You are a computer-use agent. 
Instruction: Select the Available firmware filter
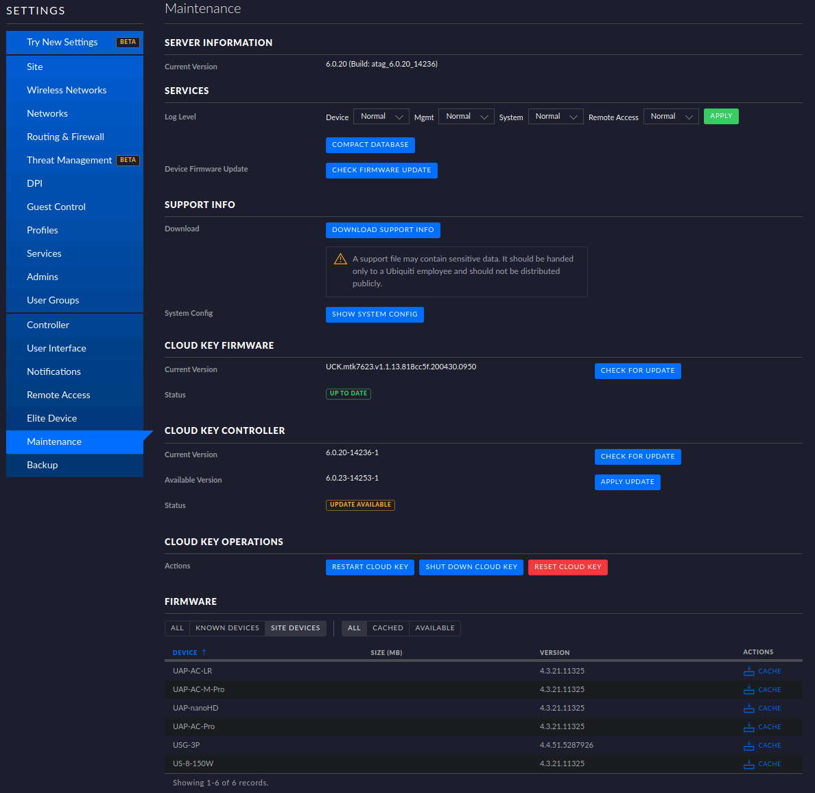pyautogui.click(x=434, y=628)
